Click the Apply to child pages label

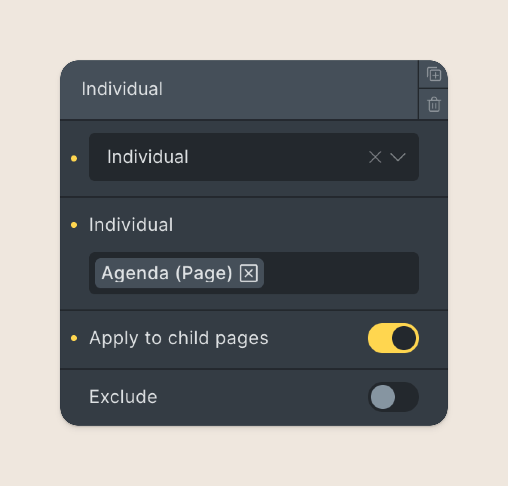(x=179, y=338)
